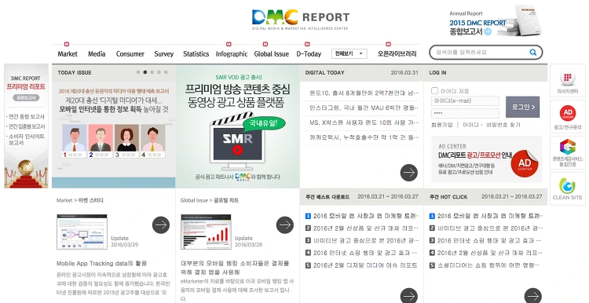The image size is (589, 303).
Task: Click the Global Issue > 글로벌 차트 breadcrumb
Action: coord(209,200)
